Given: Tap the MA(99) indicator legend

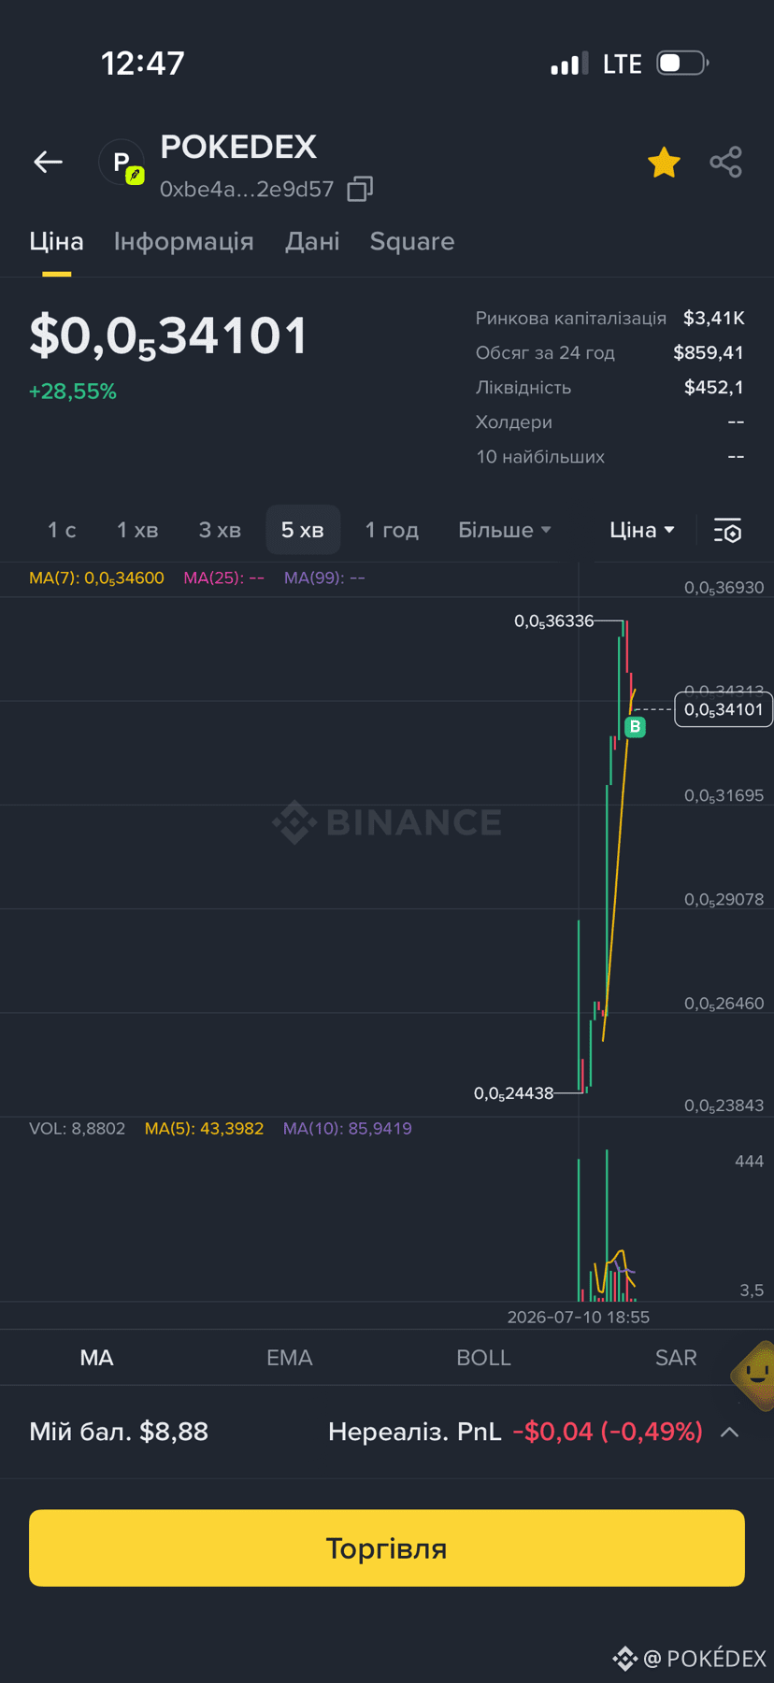Looking at the screenshot, I should click(324, 578).
